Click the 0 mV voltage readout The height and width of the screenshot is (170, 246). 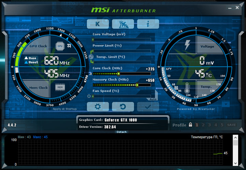(x=206, y=61)
